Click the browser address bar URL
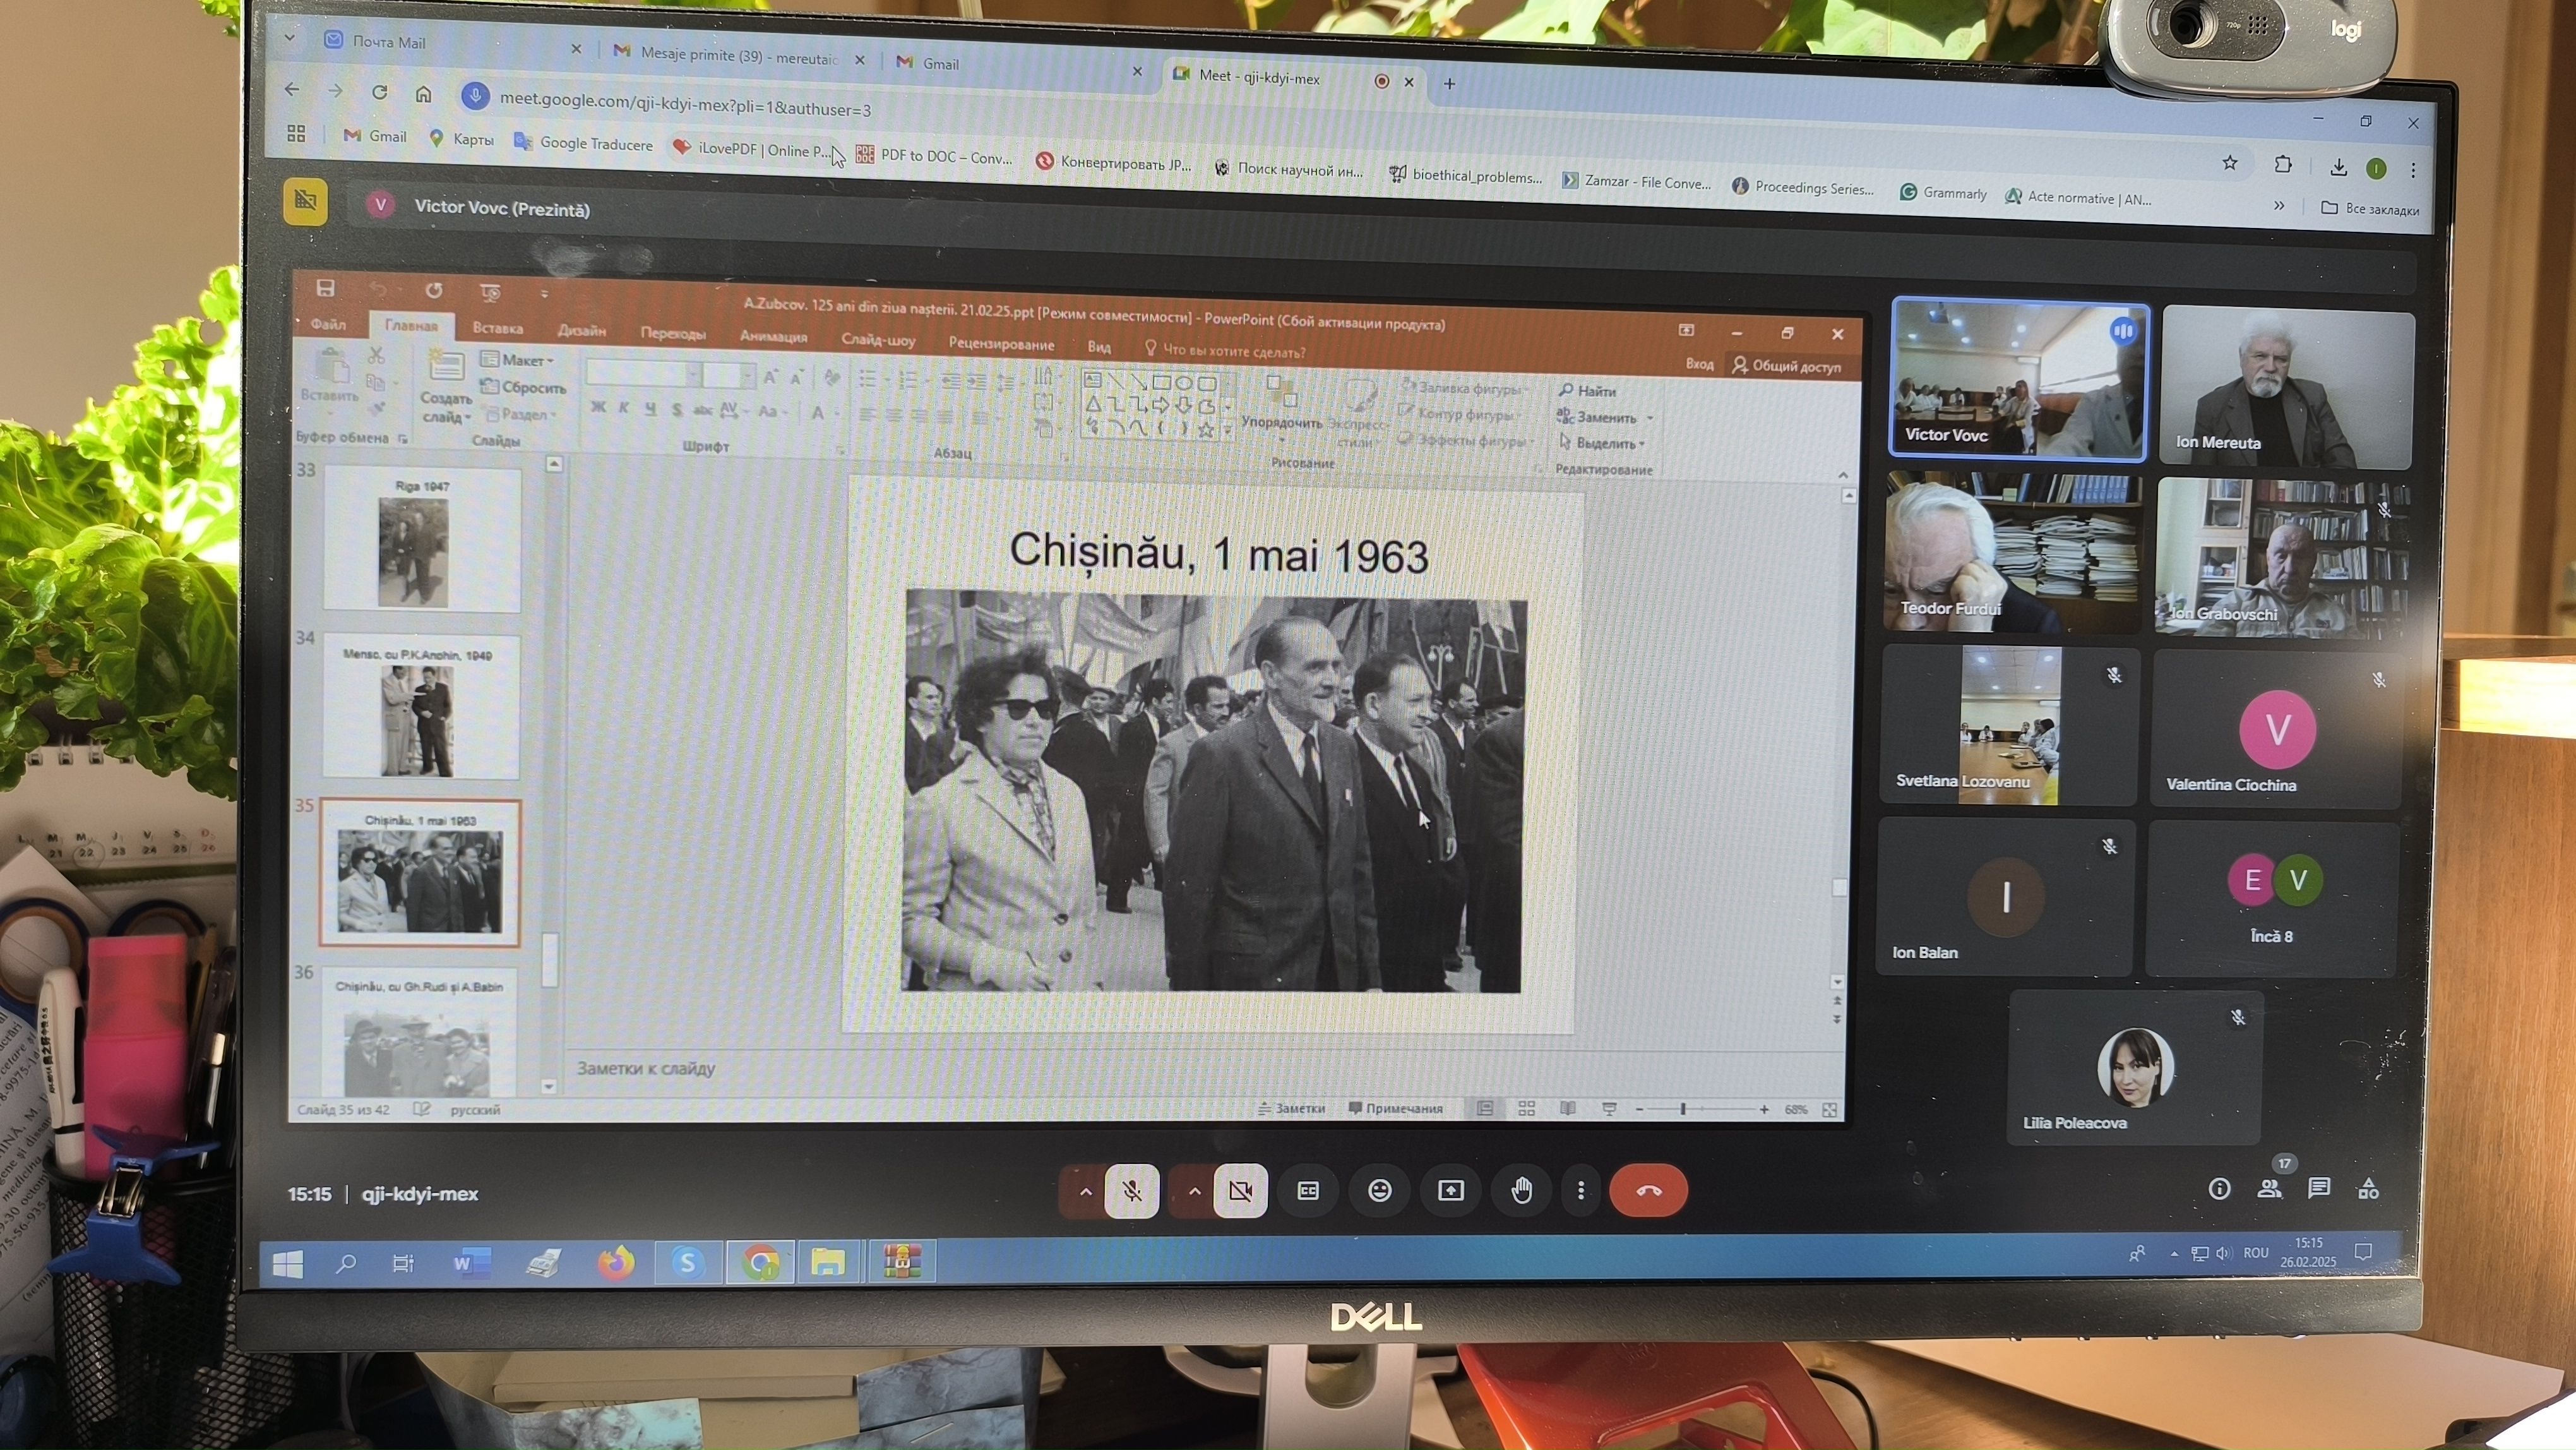 (685, 103)
